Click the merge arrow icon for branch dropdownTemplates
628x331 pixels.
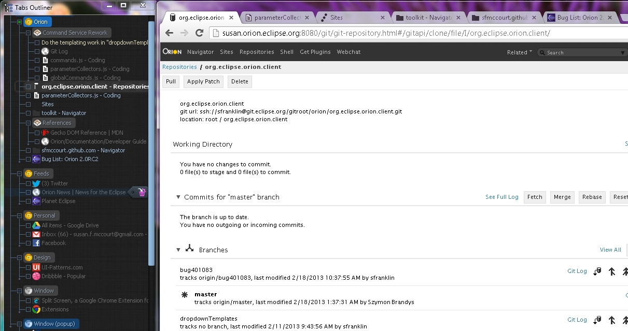[x=612, y=320]
